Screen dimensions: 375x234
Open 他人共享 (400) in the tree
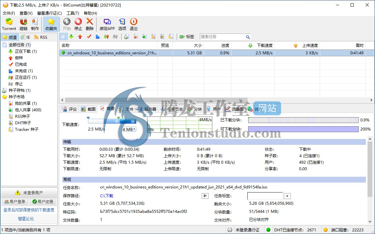click(x=28, y=110)
